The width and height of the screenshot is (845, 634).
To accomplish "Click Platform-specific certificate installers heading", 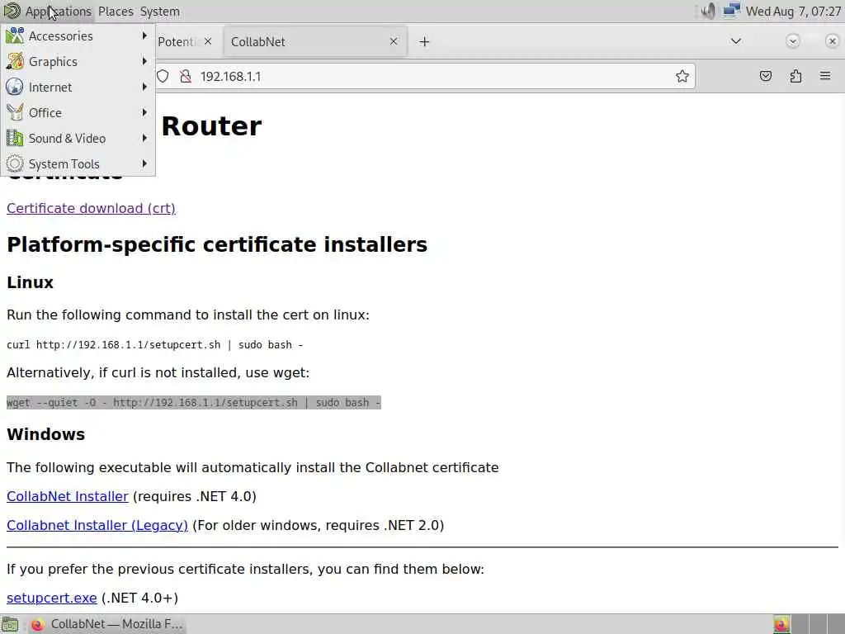I will click(x=217, y=244).
